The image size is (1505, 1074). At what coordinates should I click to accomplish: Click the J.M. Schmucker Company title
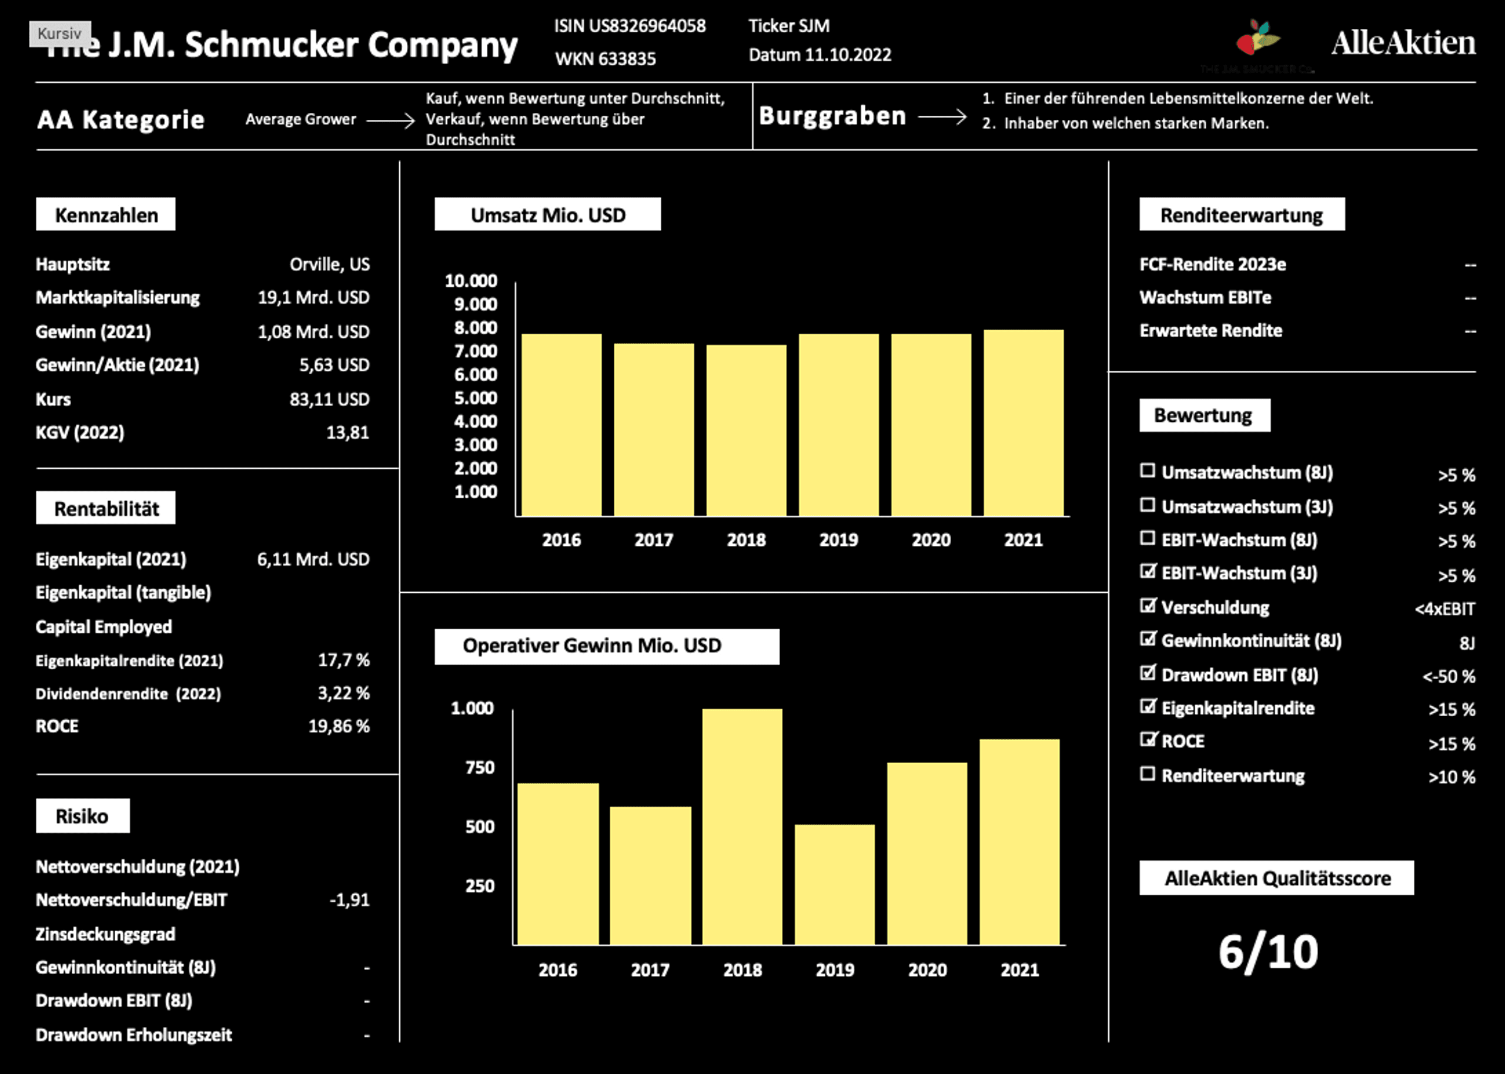click(x=281, y=45)
